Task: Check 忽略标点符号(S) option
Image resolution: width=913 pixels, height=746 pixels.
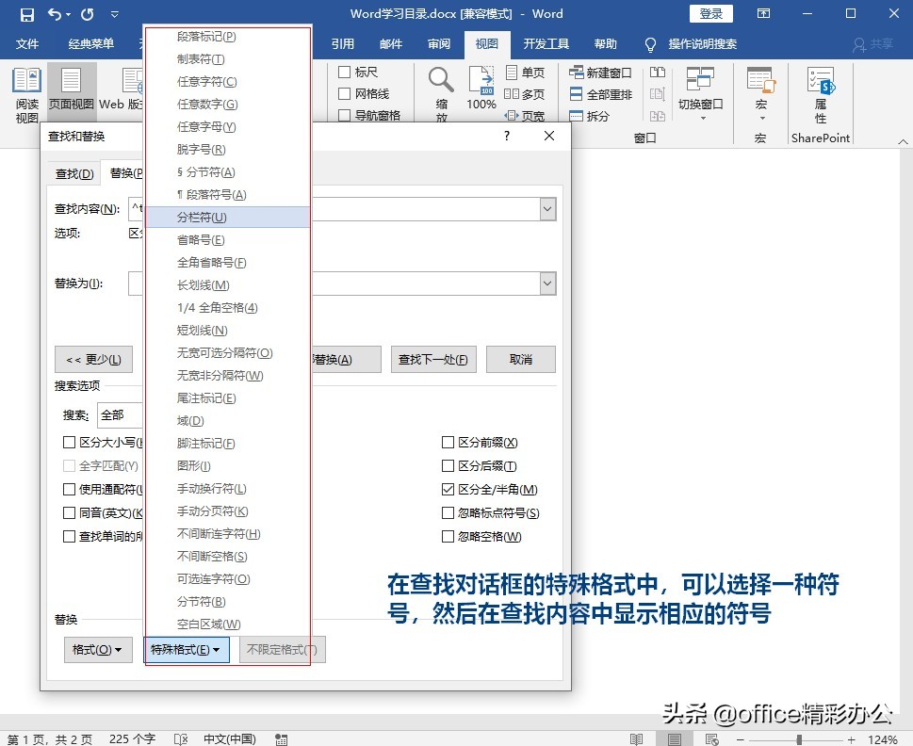Action: tap(448, 512)
